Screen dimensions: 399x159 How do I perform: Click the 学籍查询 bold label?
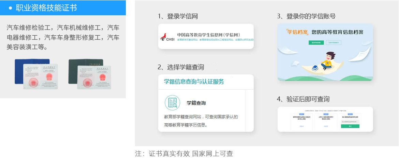pos(196,103)
